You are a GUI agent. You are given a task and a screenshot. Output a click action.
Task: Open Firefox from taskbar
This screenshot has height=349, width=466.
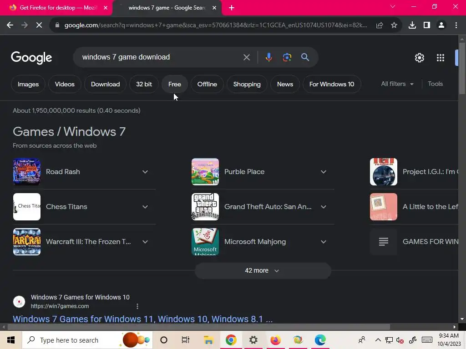click(x=275, y=340)
